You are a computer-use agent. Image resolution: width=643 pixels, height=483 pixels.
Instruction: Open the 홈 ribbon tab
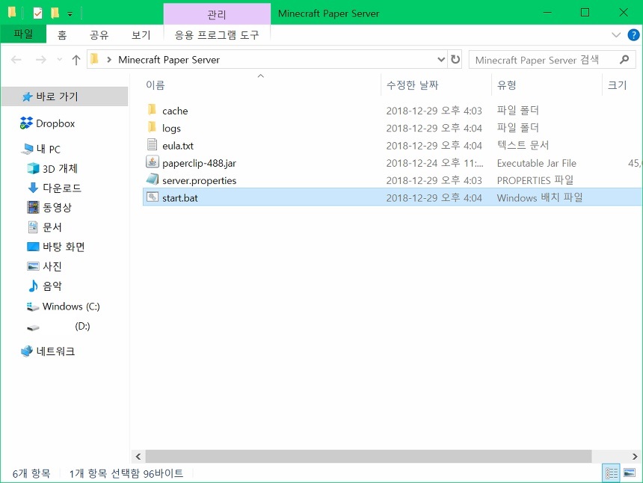(x=62, y=35)
